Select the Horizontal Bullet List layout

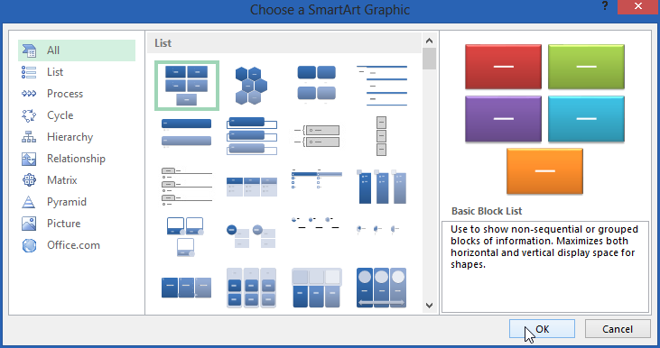[251, 187]
